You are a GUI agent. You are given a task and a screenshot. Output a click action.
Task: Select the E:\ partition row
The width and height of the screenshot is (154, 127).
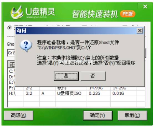click(x=11, y=82)
